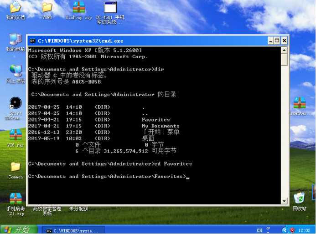
Task: Select the 手机病毒(2).zip archive icon
Action: 16,204
